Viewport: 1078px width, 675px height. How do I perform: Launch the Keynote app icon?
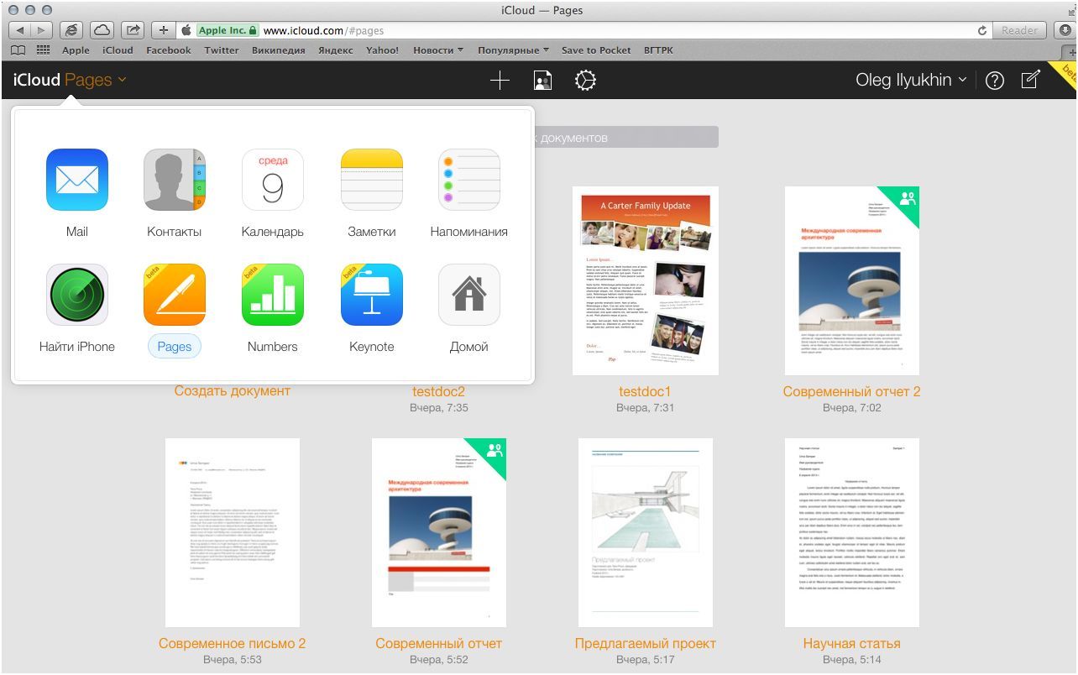tap(371, 295)
